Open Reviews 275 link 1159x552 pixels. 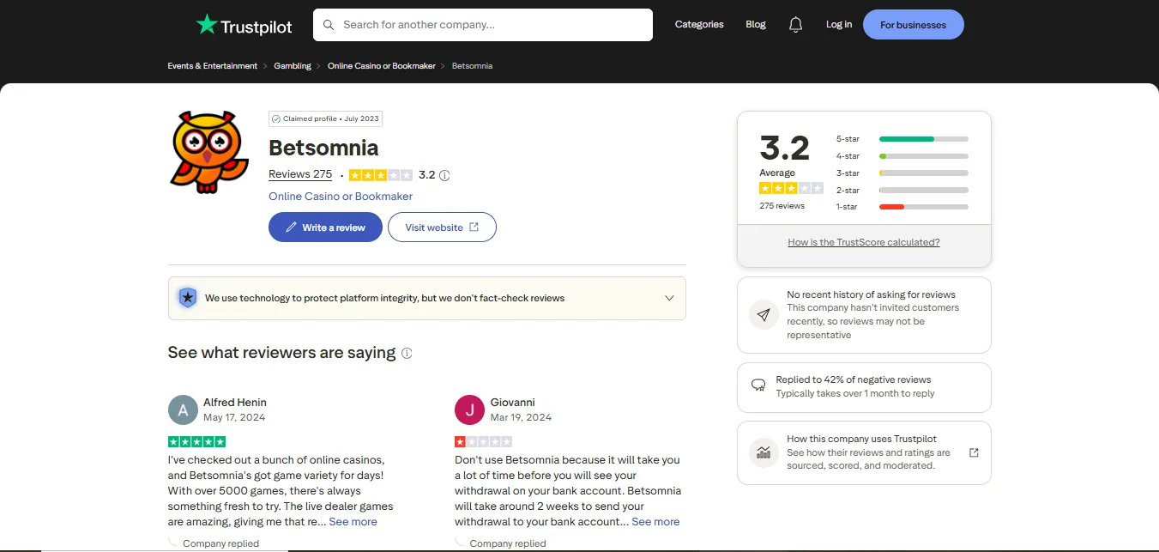tap(300, 174)
